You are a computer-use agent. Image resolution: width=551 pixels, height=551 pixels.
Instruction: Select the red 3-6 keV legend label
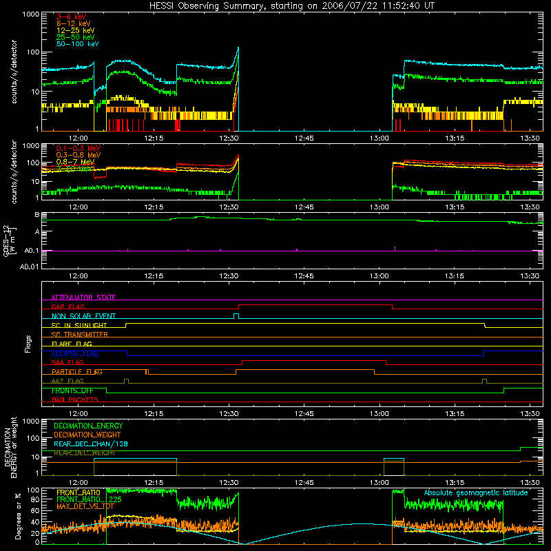click(x=71, y=17)
